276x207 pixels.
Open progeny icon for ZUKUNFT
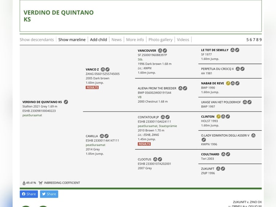(218, 169)
